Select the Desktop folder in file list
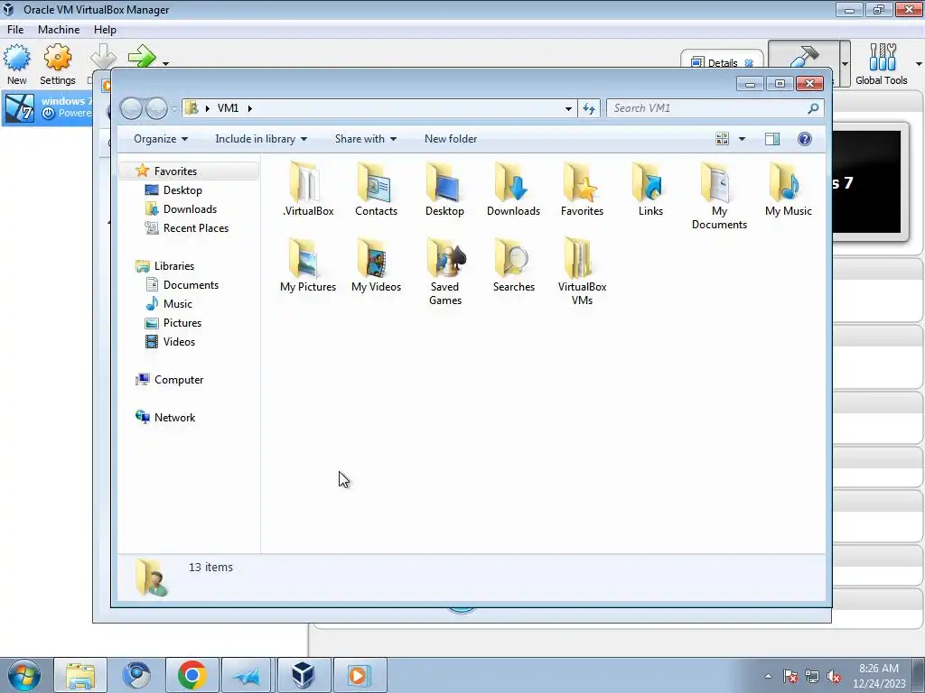925x693 pixels. point(444,189)
